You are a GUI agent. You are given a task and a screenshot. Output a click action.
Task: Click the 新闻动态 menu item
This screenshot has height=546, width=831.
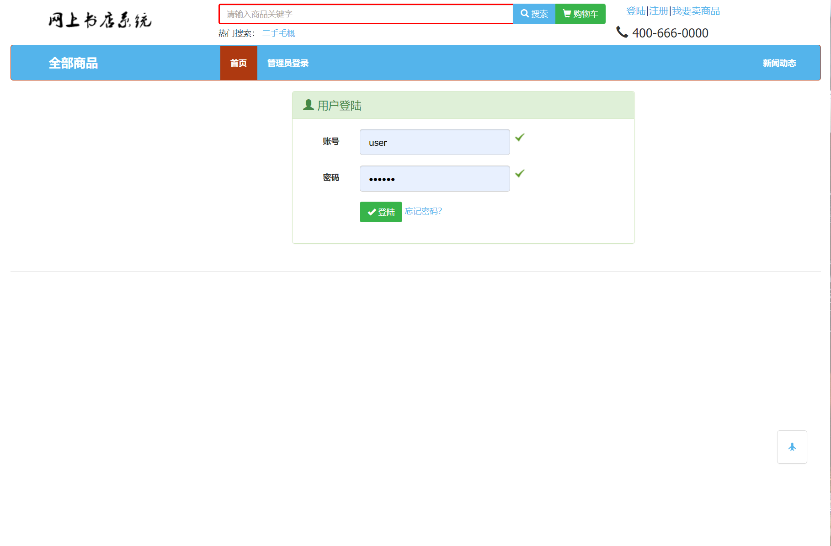pos(779,63)
